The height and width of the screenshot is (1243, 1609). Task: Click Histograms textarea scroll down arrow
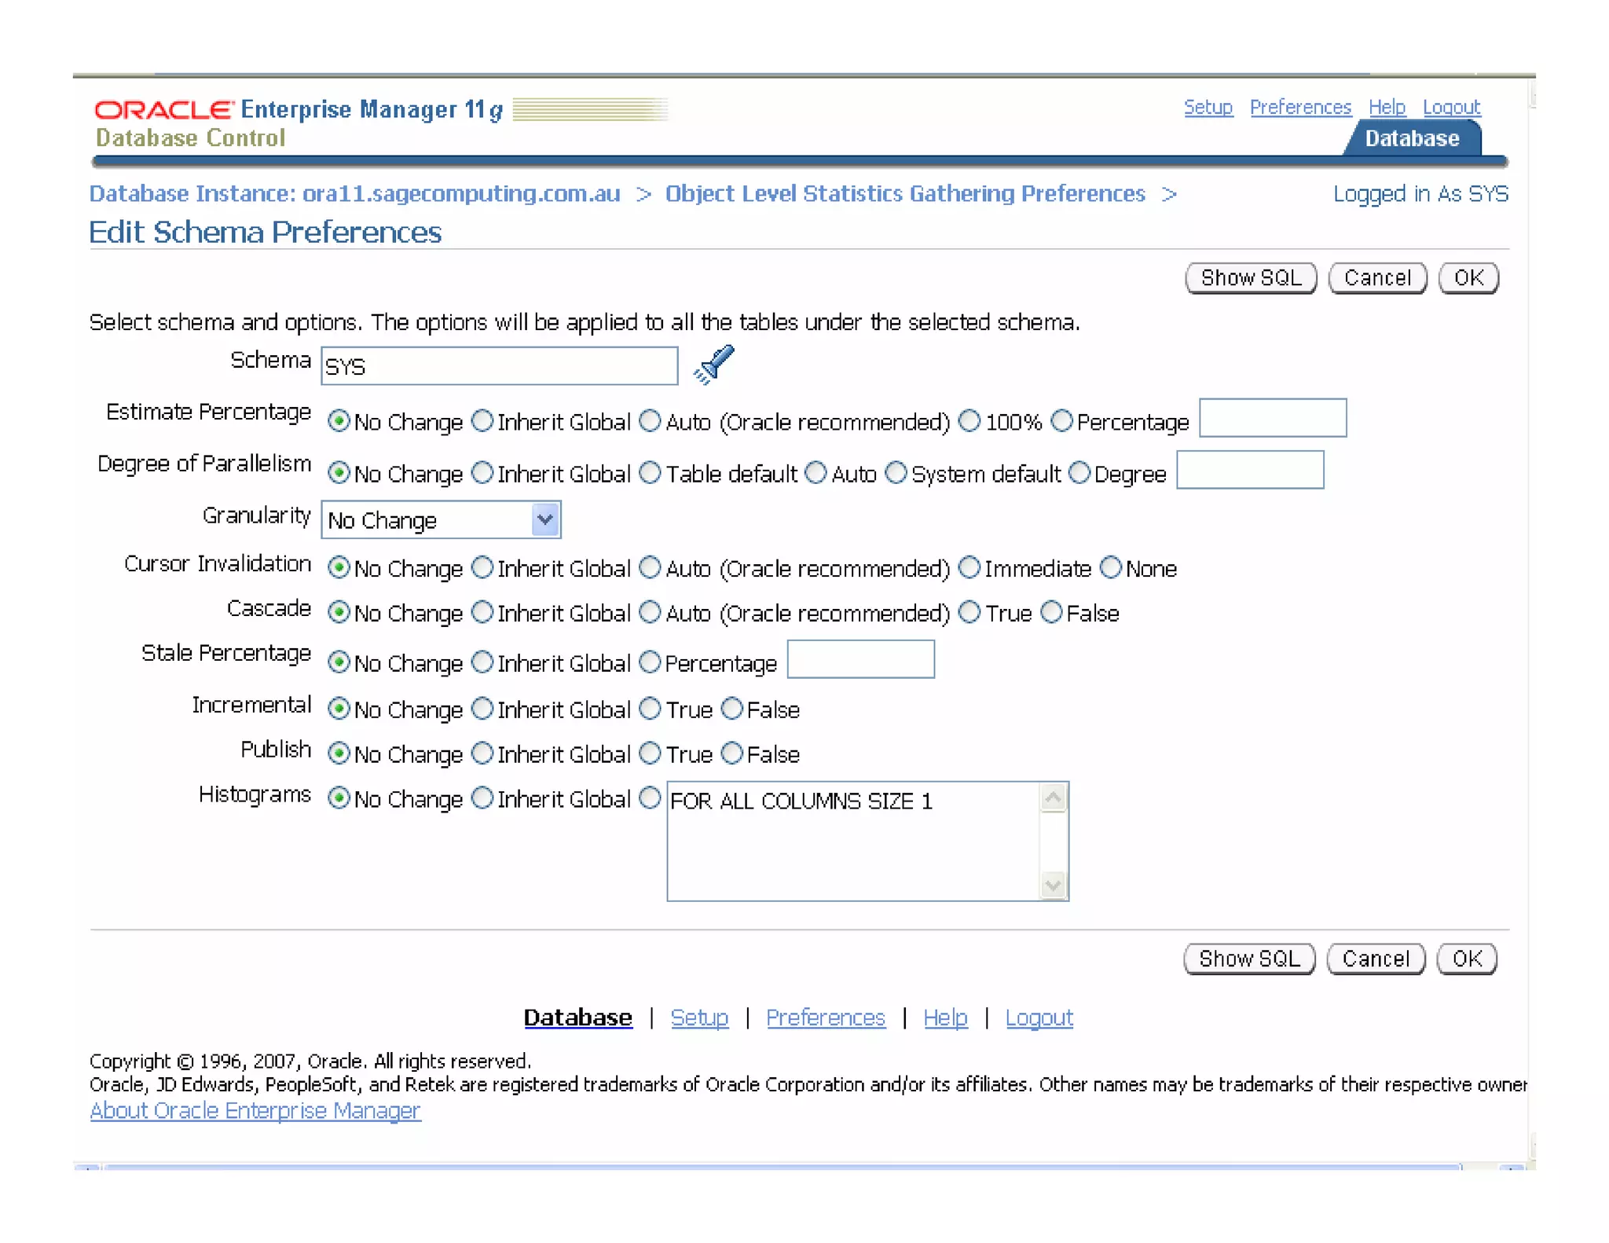pos(1053,885)
